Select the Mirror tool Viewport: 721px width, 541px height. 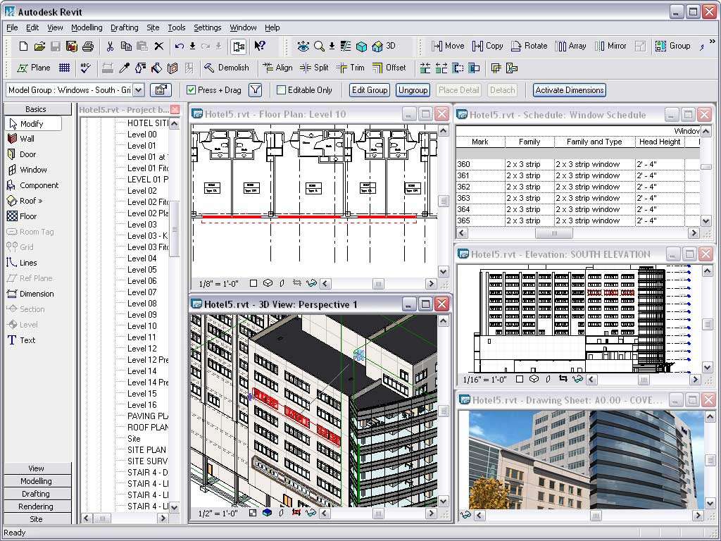(610, 46)
